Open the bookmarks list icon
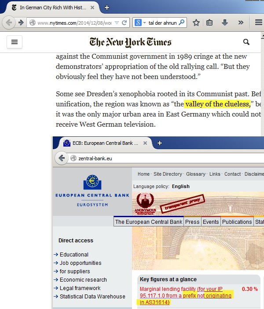This screenshot has height=309, width=264. click(x=209, y=23)
